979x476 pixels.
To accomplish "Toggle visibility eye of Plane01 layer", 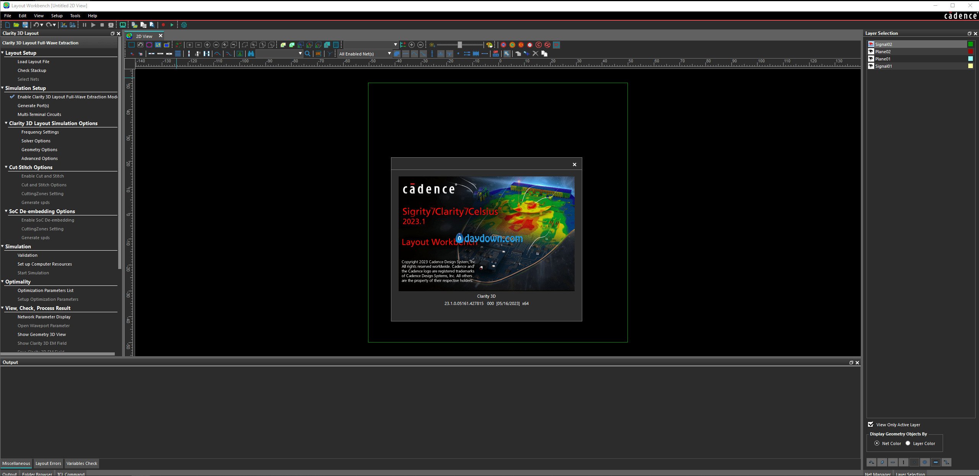I will pyautogui.click(x=871, y=59).
